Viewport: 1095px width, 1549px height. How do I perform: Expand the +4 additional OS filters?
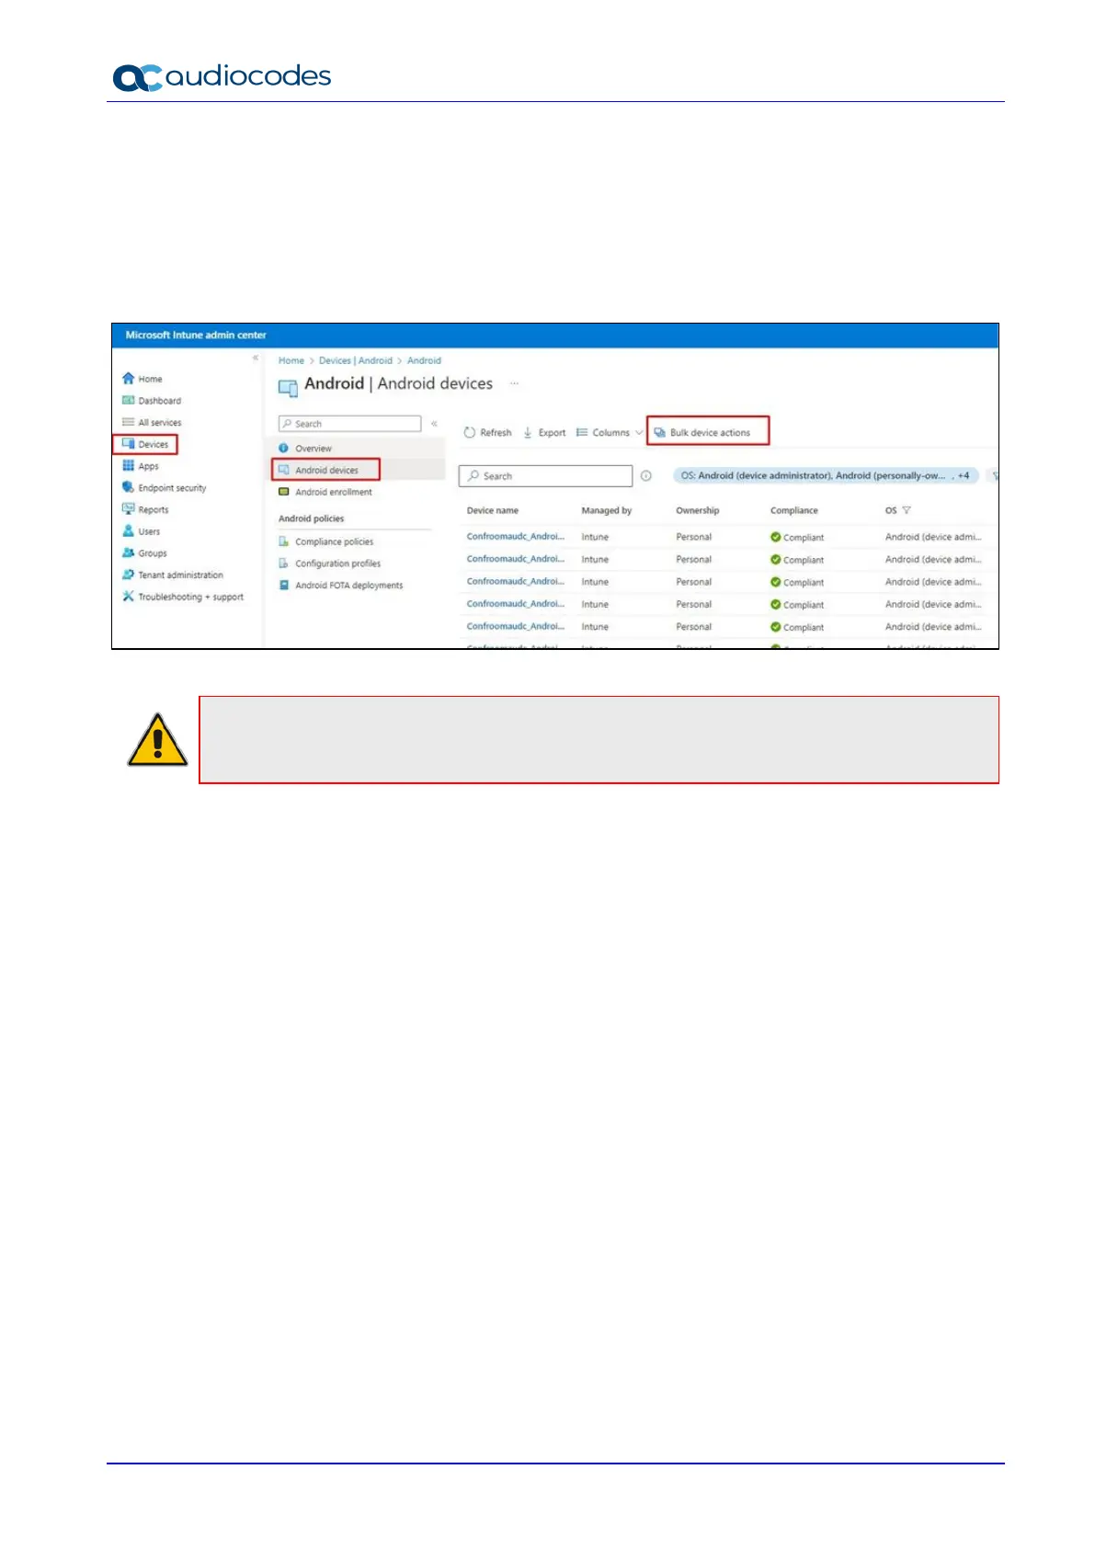click(x=964, y=476)
